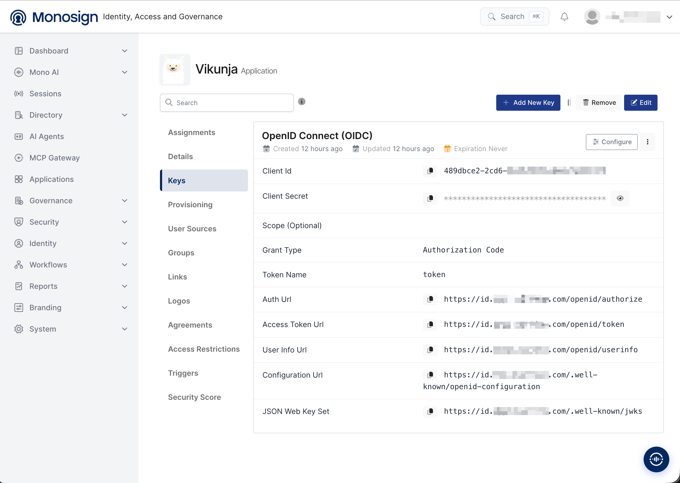Go to the Groups tab
This screenshot has height=483, width=680.
[204, 253]
